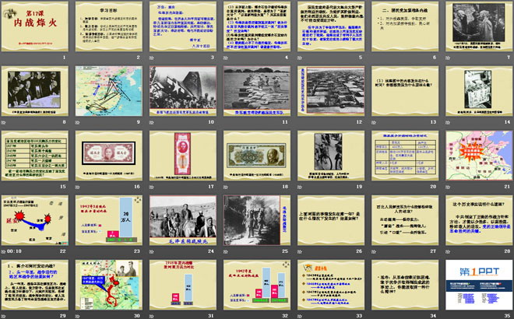Screen dimensions: 514x319
Task: Click animation star icon under slide 27
Action: click(x=374, y=251)
